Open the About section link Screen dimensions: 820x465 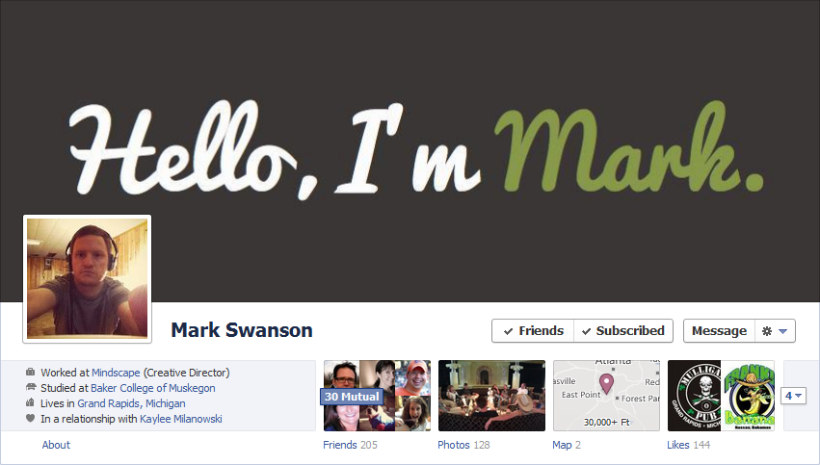[x=56, y=445]
